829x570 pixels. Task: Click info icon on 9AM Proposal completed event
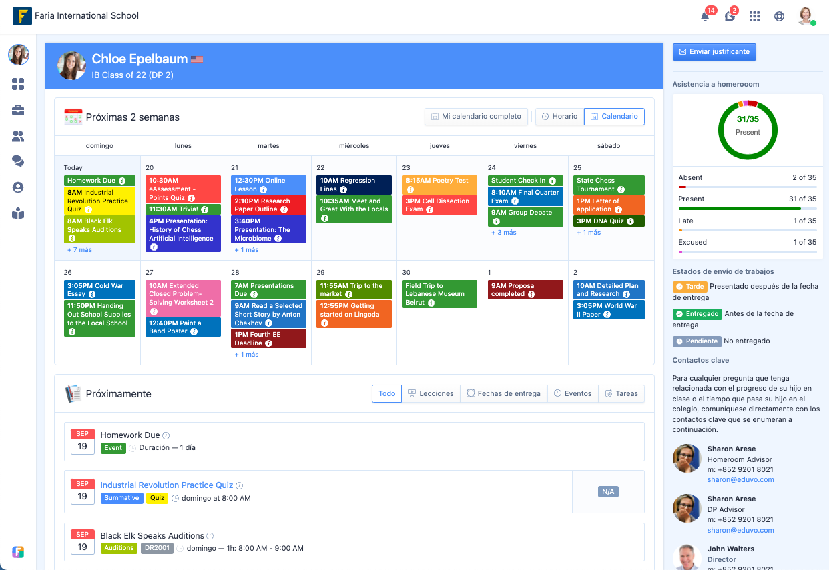(532, 294)
